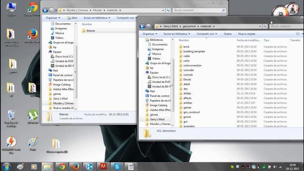Click the refresh button in the Garry's Mod address bar
The width and height of the screenshot is (304, 171).
(x=265, y=27)
